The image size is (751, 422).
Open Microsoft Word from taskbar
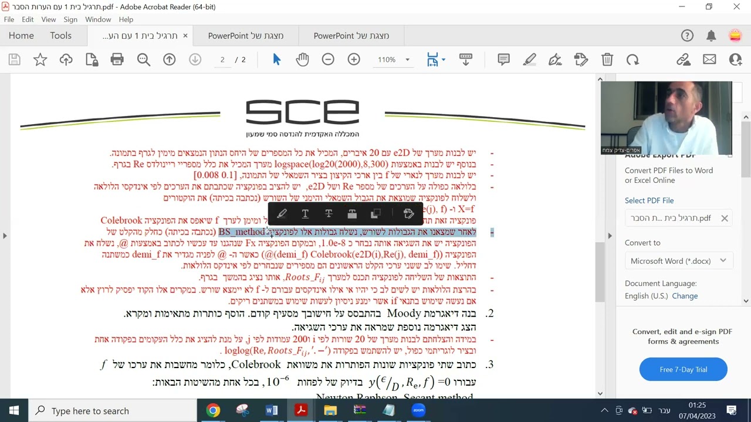272,410
